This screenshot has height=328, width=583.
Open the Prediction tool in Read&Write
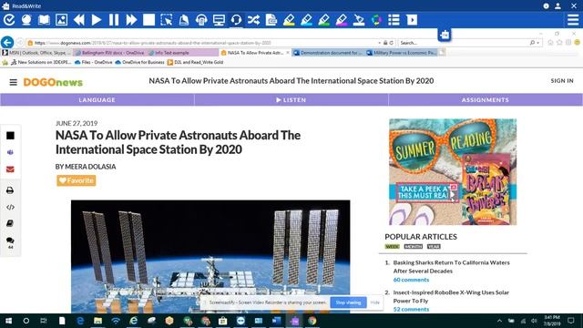pos(26,20)
